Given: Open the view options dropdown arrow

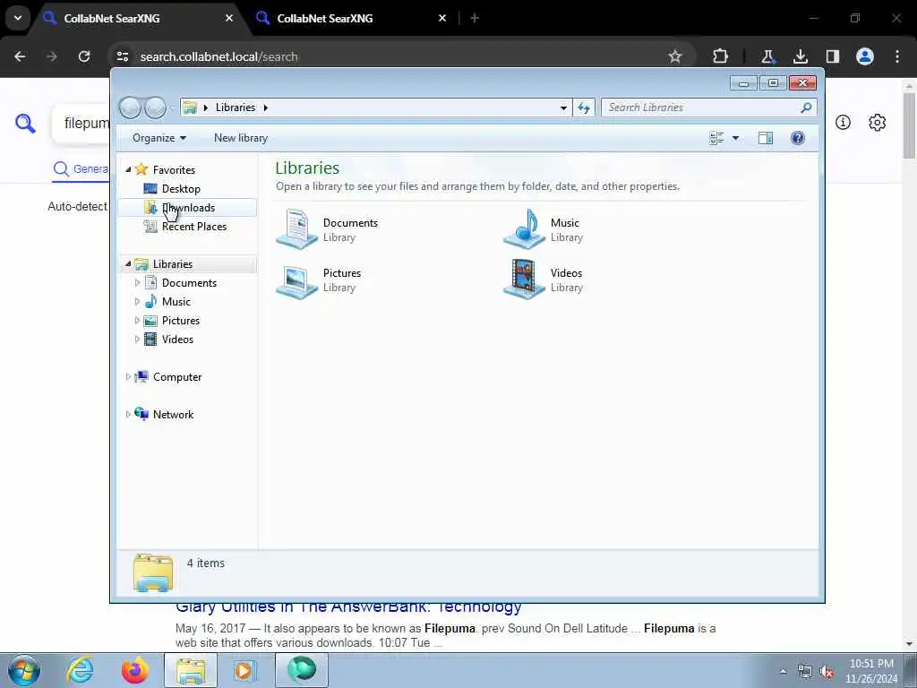Looking at the screenshot, I should click(736, 138).
